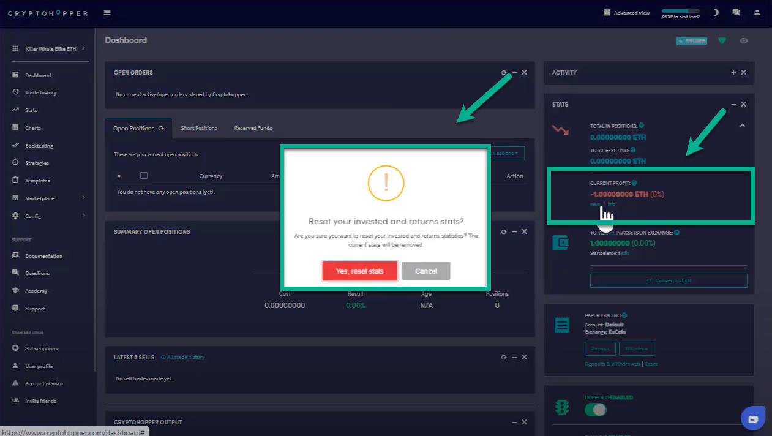Toggle dark mode with the moon icon
The image size is (772, 436).
coord(716,12)
